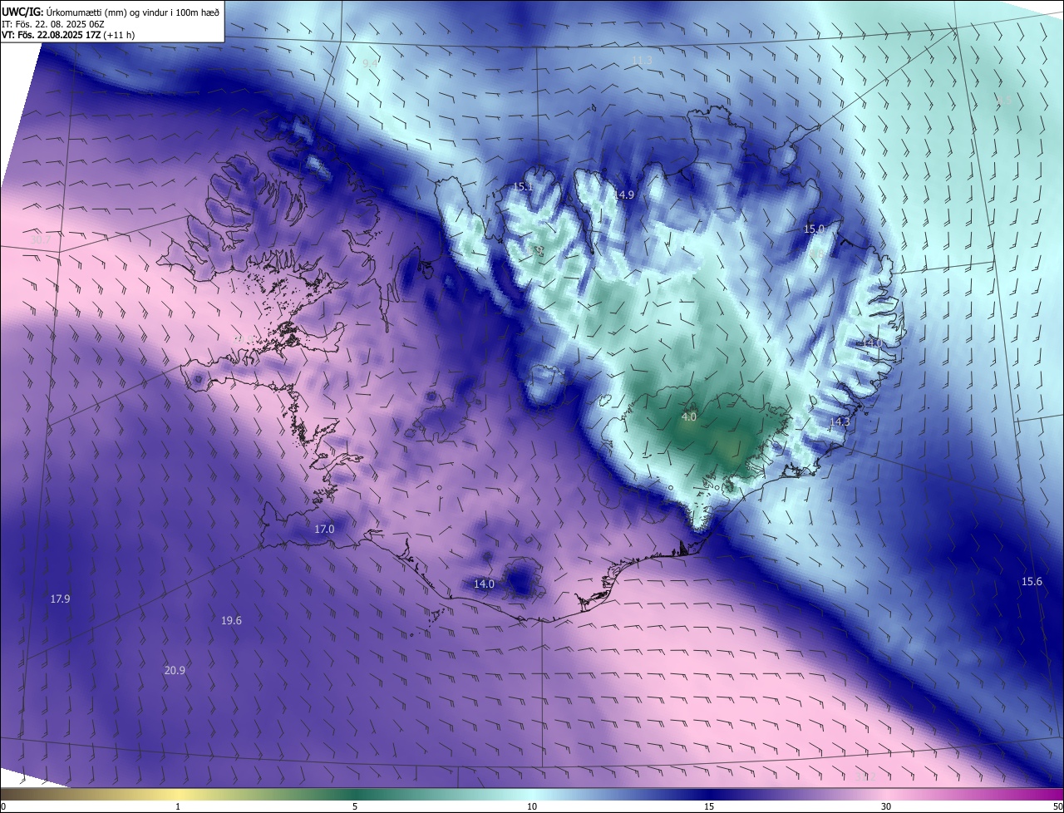Viewport: 1064px width, 813px height.
Task: Click the colour scale tick label 50
Action: click(1057, 806)
